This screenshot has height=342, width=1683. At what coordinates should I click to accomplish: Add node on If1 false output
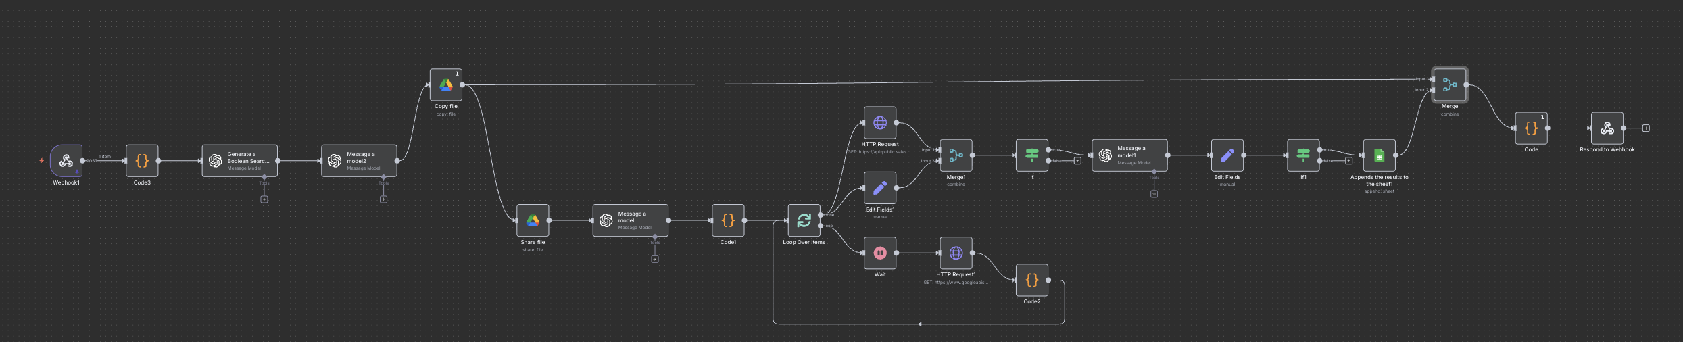[x=1348, y=161]
